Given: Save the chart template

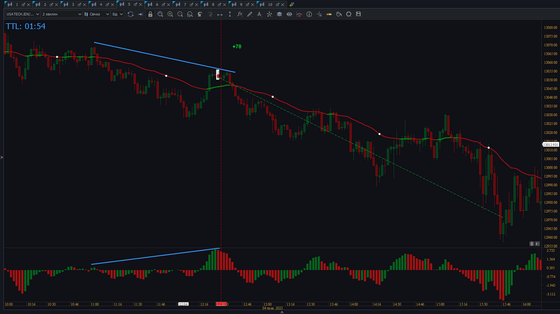Looking at the screenshot, I should (359, 14).
